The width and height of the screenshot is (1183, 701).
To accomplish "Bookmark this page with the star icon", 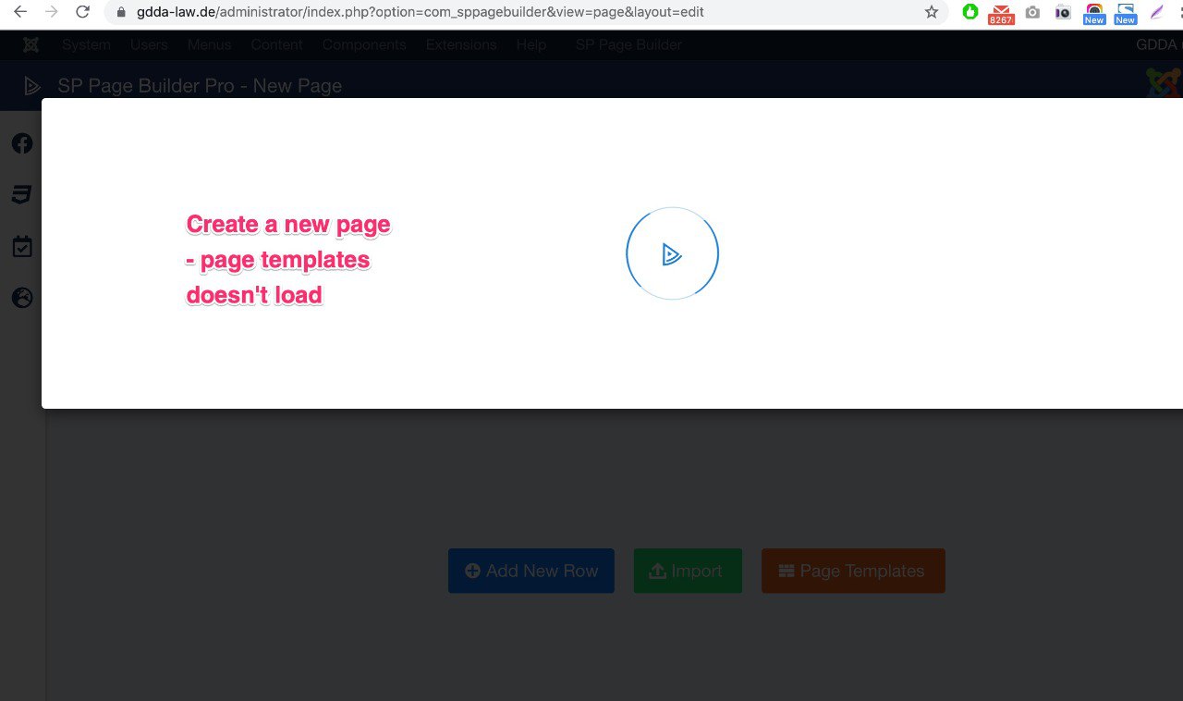I will 931,12.
